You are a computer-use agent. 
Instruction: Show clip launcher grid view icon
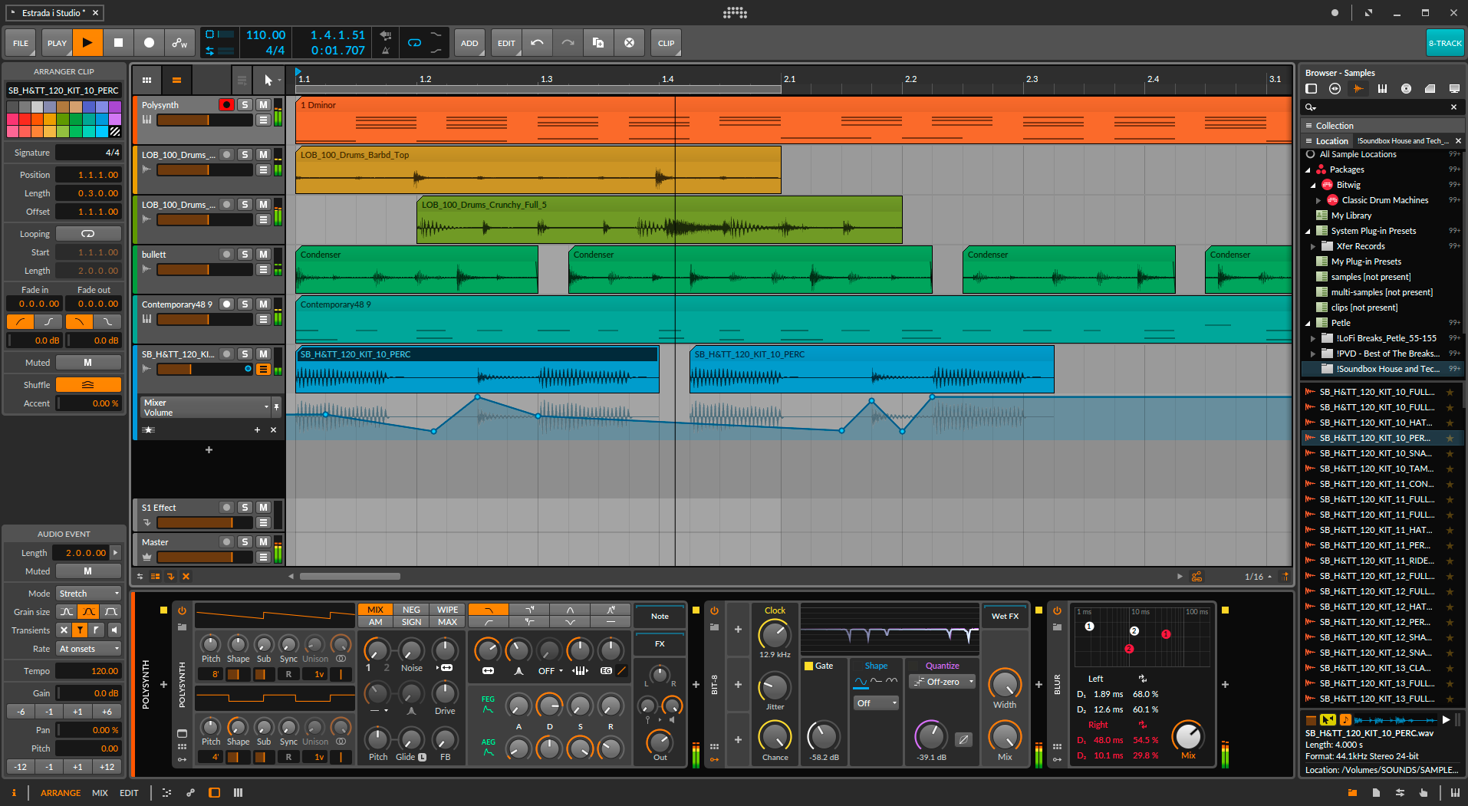coord(147,80)
